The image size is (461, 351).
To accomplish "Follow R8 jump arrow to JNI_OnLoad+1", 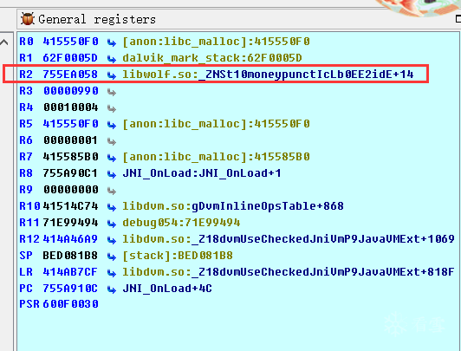I will tap(112, 174).
